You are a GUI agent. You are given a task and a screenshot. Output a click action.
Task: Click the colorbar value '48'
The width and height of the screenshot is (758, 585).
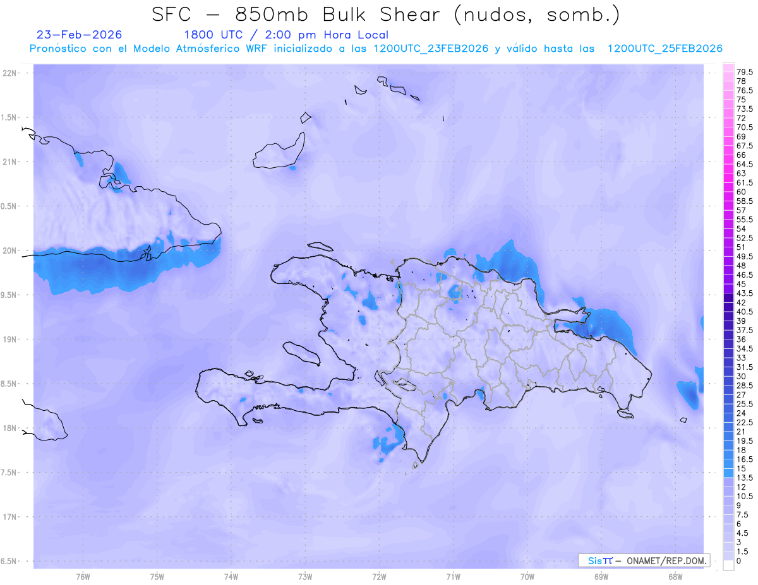point(742,266)
